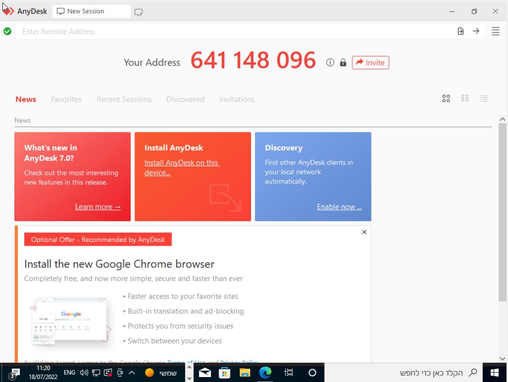
Task: Switch to the Favorites tab
Action: (66, 99)
